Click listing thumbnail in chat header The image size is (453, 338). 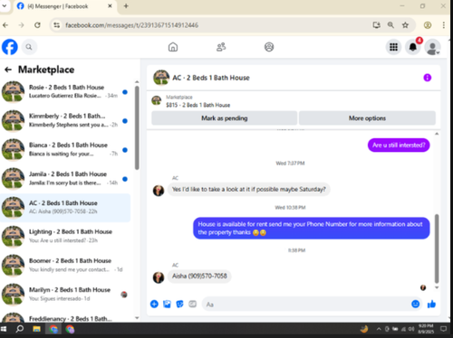coord(161,78)
